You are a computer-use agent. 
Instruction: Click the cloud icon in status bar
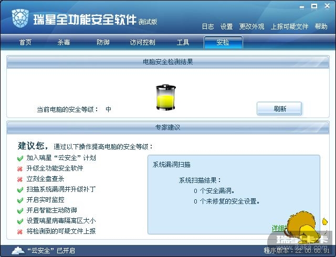click(18, 250)
